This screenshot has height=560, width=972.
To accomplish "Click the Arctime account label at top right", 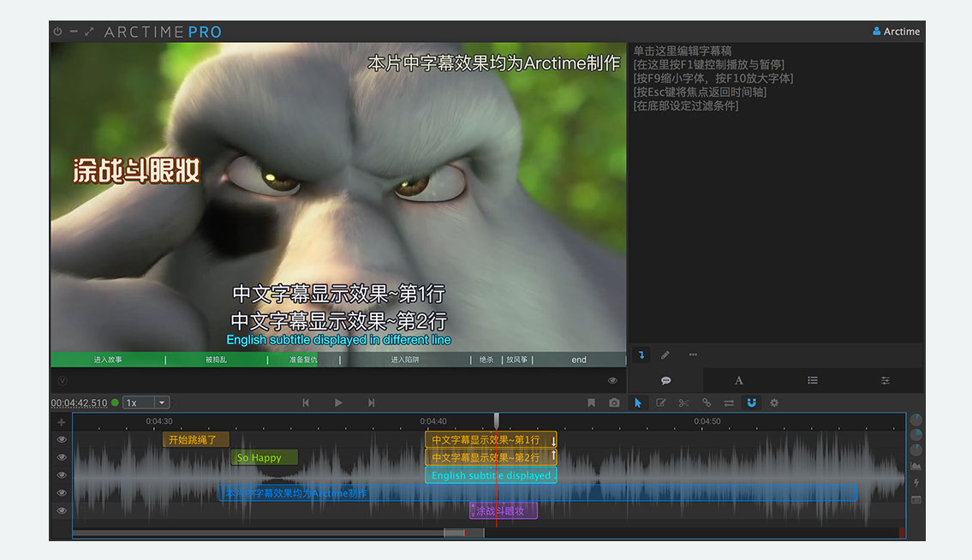I will pos(897,31).
